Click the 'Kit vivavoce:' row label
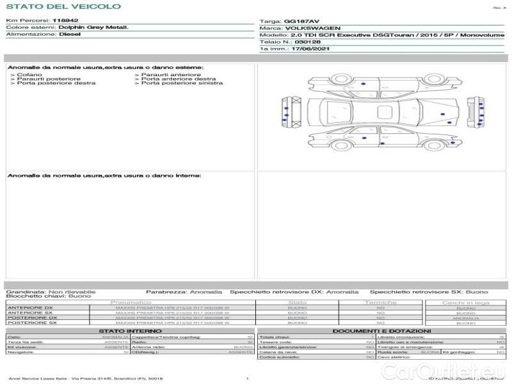Viewport: 512px width, 384px height. point(22,347)
